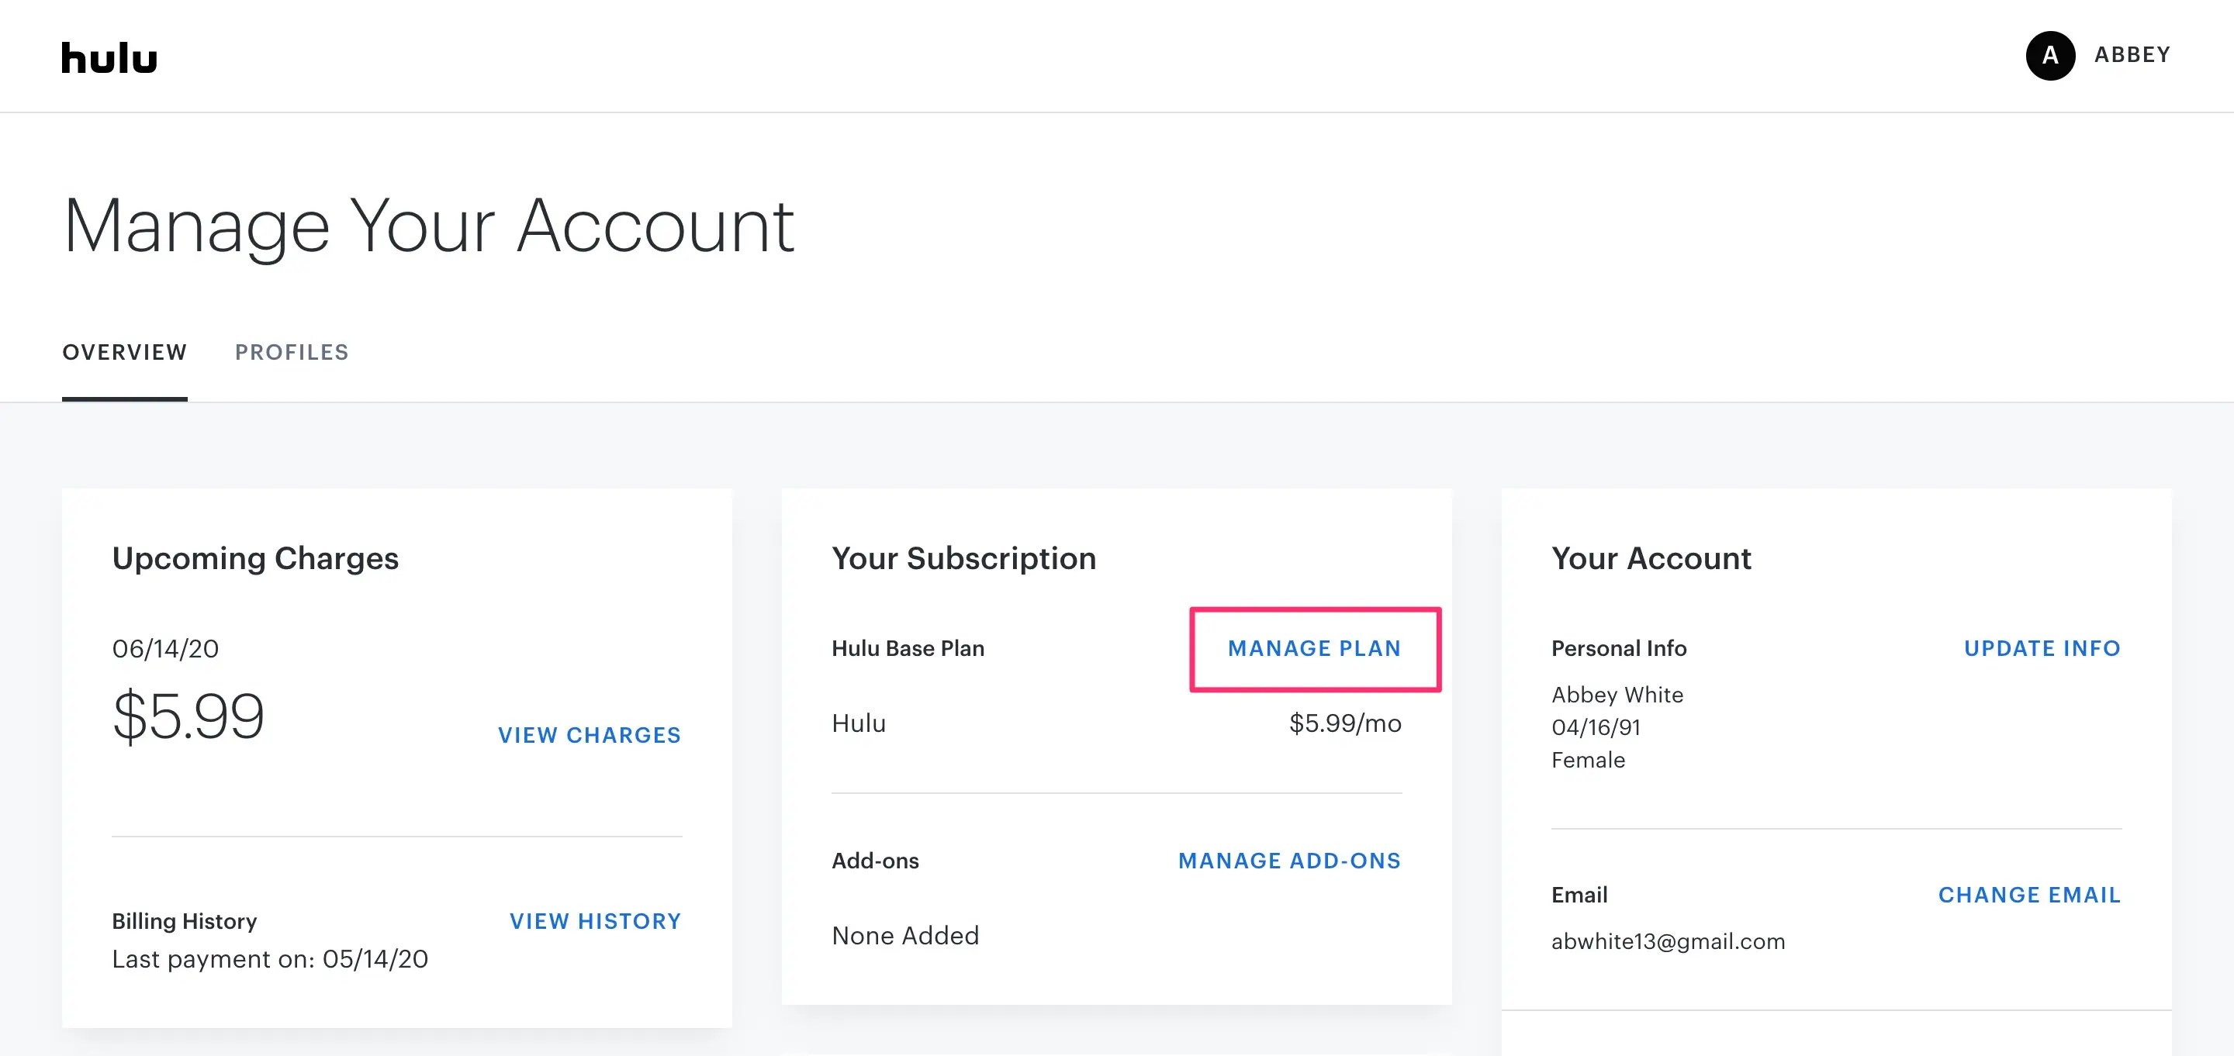
Task: Click the Hulu logo
Action: 109,58
